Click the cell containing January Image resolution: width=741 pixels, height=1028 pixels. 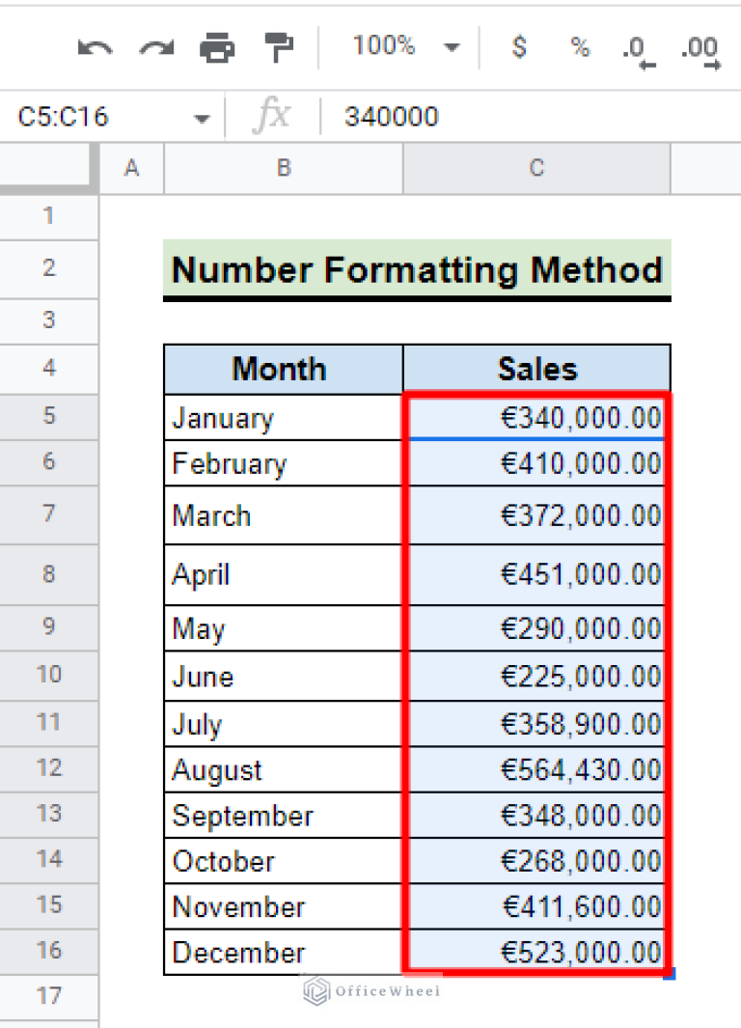(x=283, y=417)
